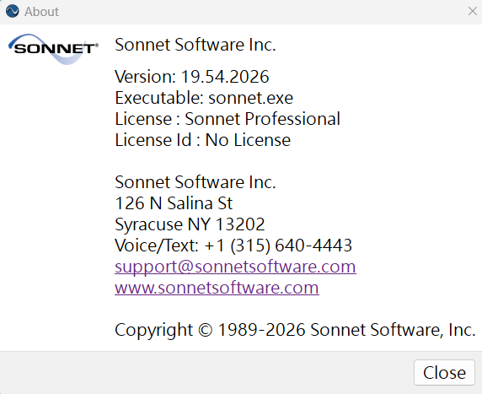The height and width of the screenshot is (394, 482).
Task: Click the second Sonnet Software Inc. address line
Action: 195,182
